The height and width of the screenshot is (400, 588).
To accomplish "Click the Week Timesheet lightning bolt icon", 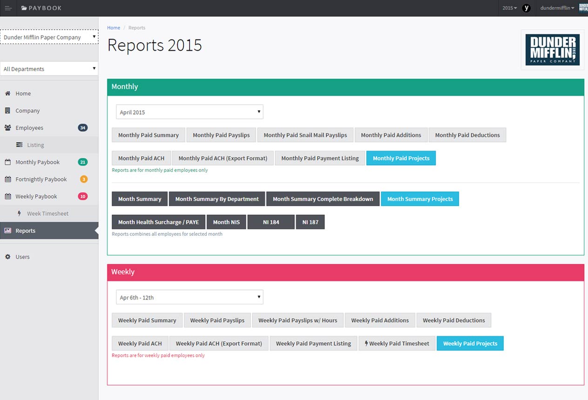I will (x=19, y=213).
